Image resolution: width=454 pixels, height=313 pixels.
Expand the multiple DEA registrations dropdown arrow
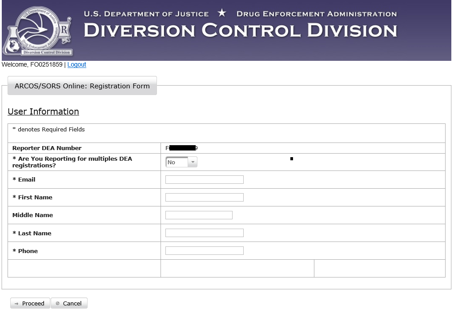pos(193,162)
